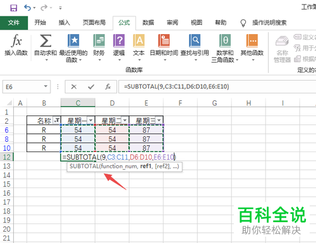This screenshot has height=243, width=316.
Task: Click the Select All corner triangle
Action: [9, 103]
